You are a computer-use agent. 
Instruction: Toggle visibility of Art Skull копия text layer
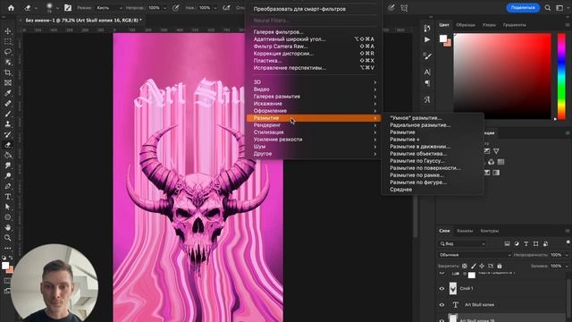442,304
